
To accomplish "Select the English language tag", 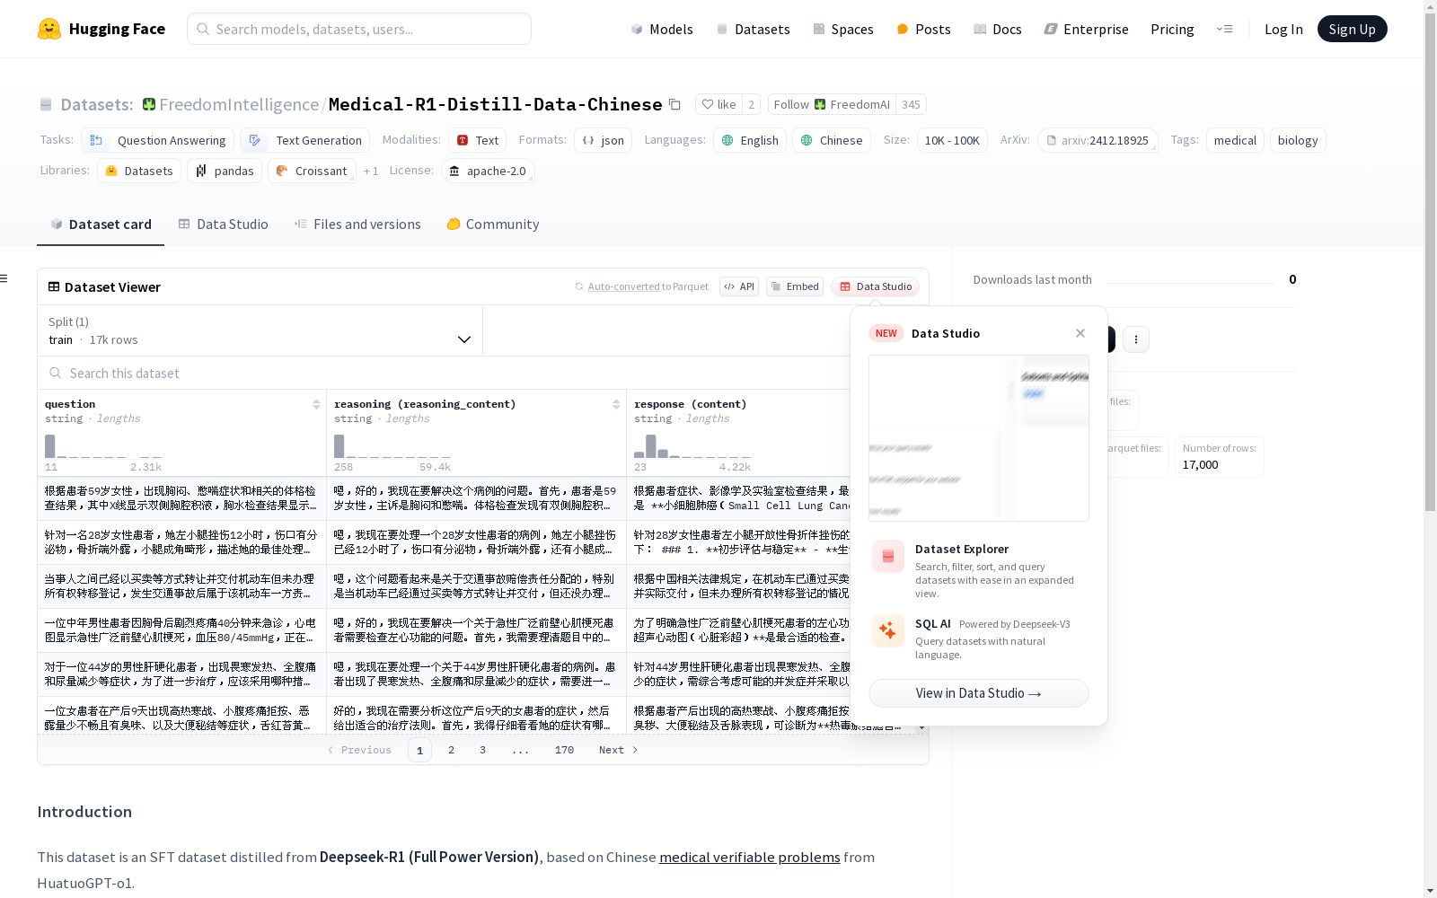I will [750, 140].
